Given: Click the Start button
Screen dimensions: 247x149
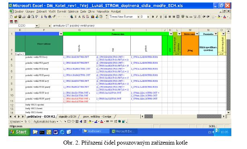Looking at the screenshot, I should (19, 132).
